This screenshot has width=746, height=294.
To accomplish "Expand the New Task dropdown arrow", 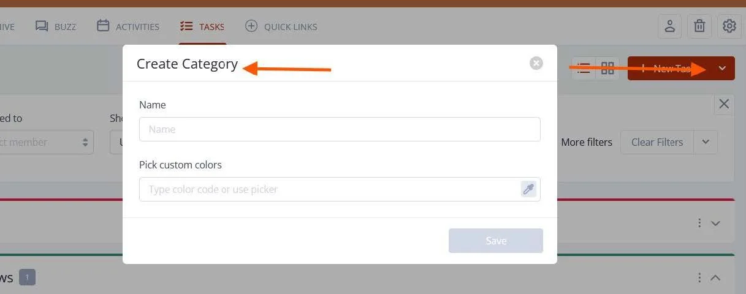I will (722, 69).
